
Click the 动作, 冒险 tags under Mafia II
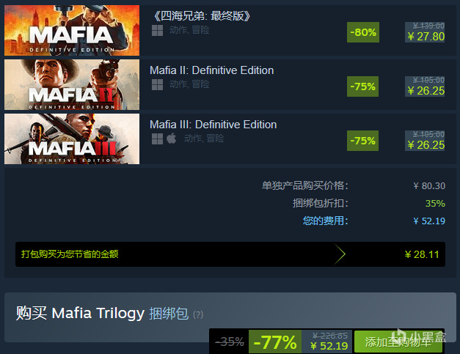pos(189,84)
